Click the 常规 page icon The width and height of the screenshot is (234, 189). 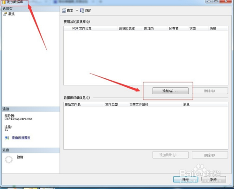pyautogui.click(x=5, y=14)
